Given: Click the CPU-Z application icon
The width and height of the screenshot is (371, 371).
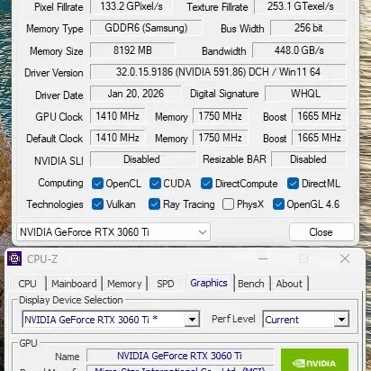Looking at the screenshot, I should [x=14, y=258].
